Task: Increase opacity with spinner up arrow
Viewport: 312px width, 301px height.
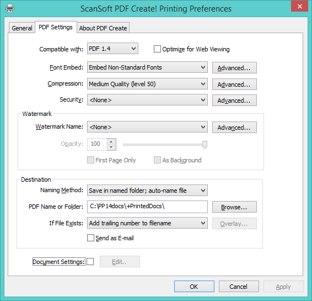Action: [x=111, y=142]
